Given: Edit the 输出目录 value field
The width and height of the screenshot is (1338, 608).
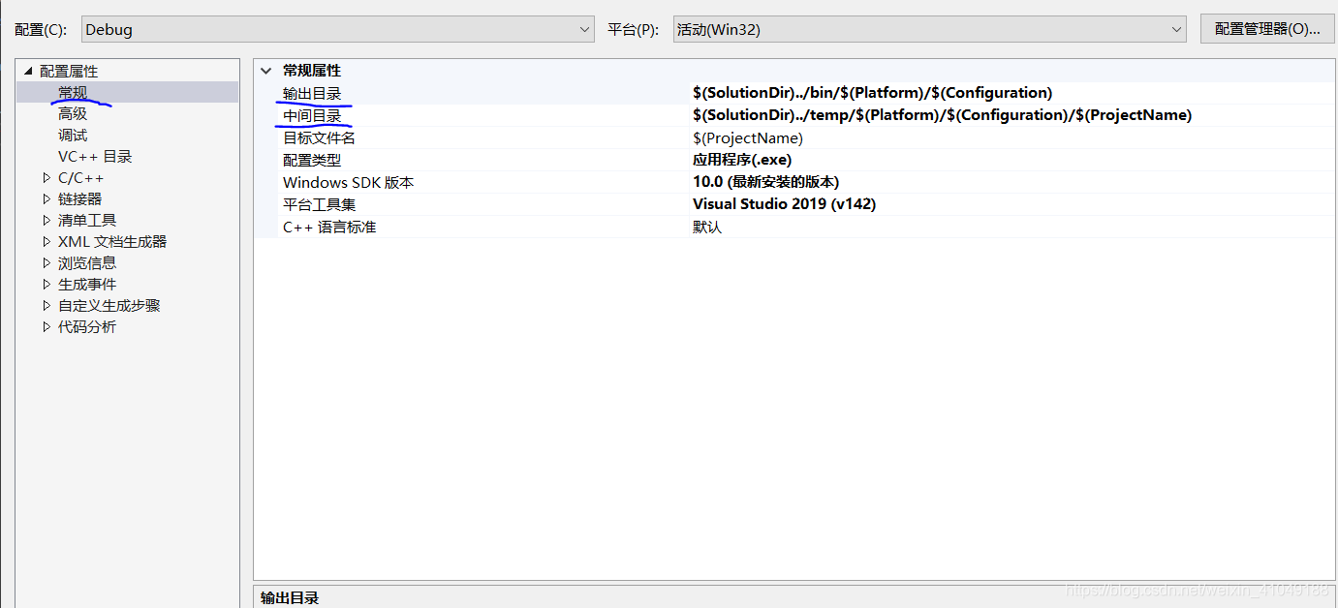Looking at the screenshot, I should click(1011, 93).
